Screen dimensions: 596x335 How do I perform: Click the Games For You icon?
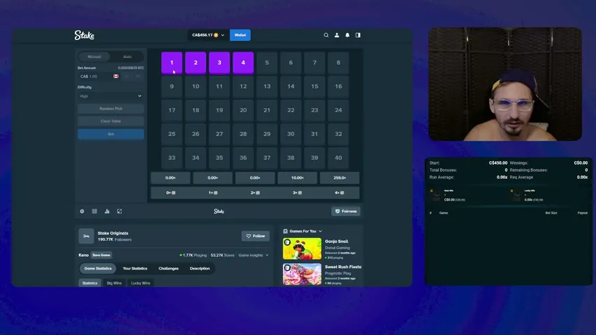pyautogui.click(x=286, y=231)
